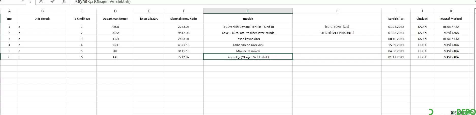Click the code cell 9412.08
476x115 pixels.
(184, 33)
